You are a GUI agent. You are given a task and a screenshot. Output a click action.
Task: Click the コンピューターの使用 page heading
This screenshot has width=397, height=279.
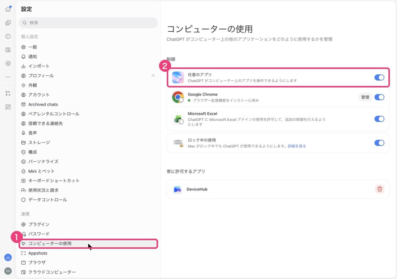[210, 29]
